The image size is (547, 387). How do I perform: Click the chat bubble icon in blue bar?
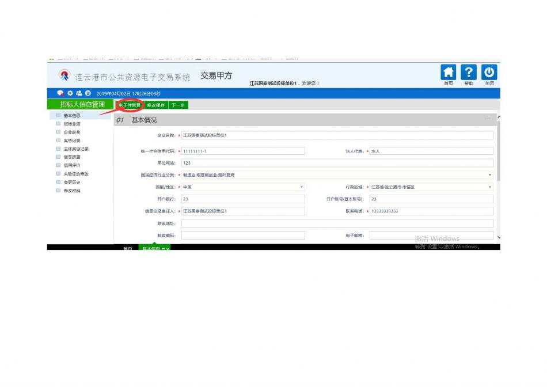point(60,93)
